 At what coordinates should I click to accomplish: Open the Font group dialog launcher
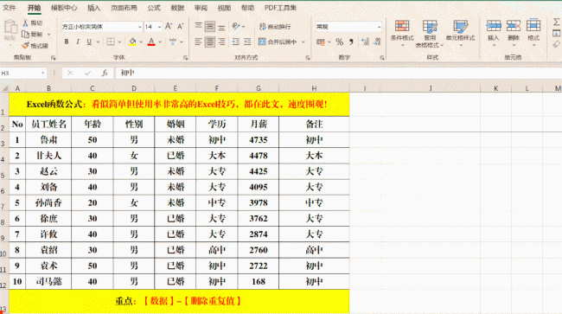[x=185, y=58]
